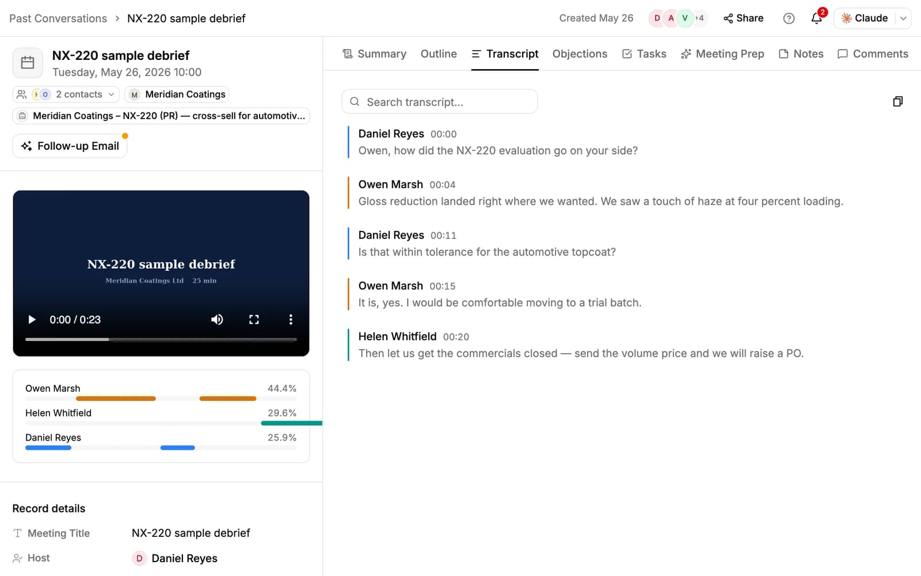Show the +4 more participants
Viewport: 921px width, 576px height.
700,18
